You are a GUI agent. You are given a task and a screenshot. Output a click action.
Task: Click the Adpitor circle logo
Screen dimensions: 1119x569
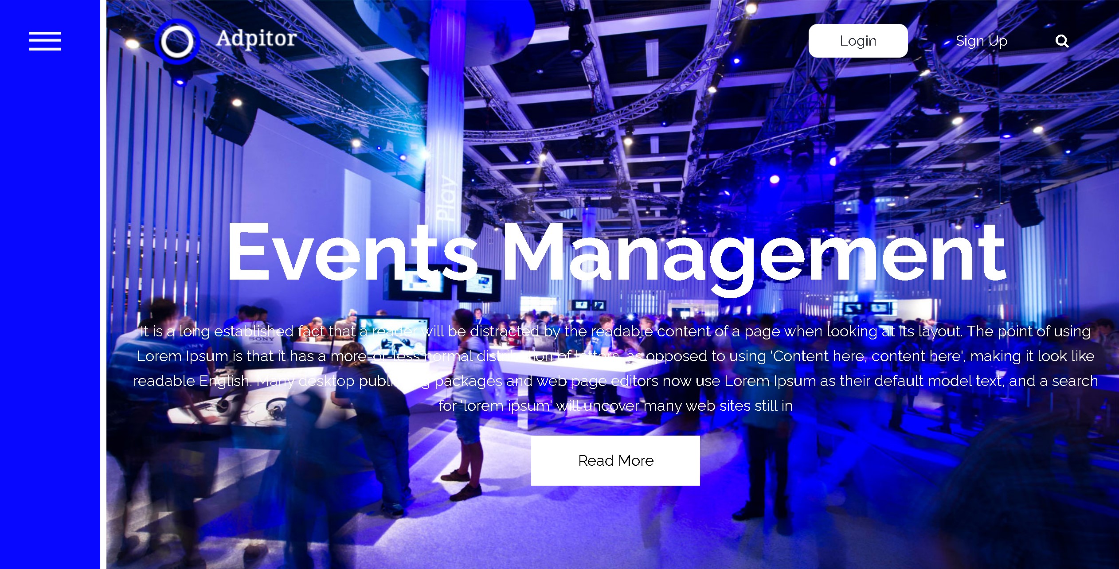177,42
